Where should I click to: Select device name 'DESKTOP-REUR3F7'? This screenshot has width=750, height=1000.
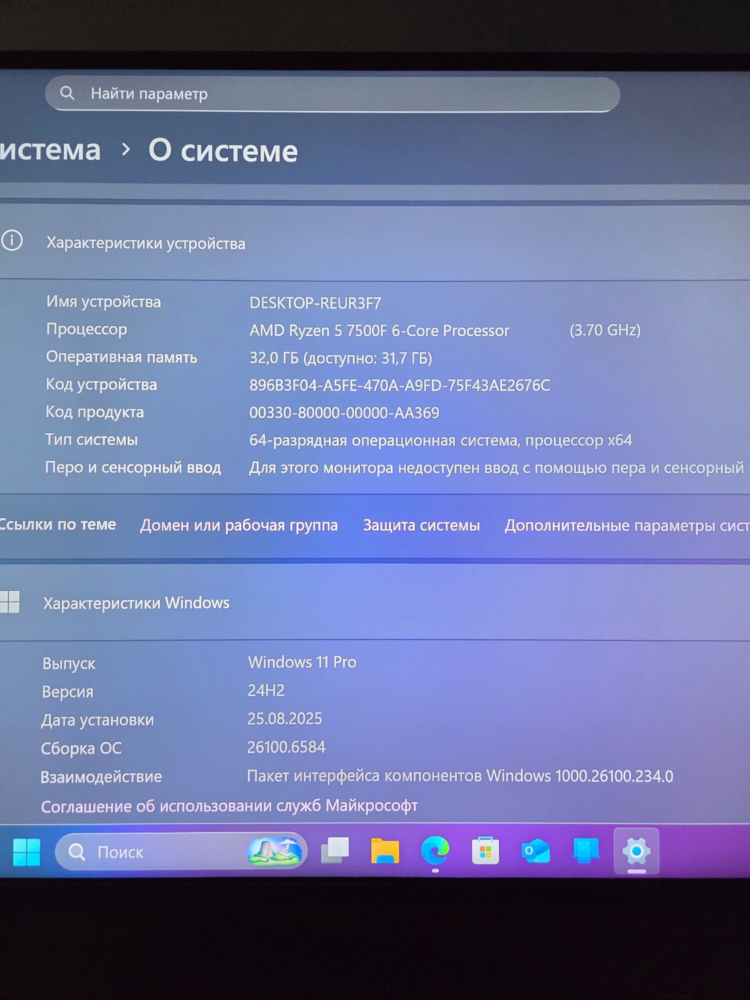point(315,302)
